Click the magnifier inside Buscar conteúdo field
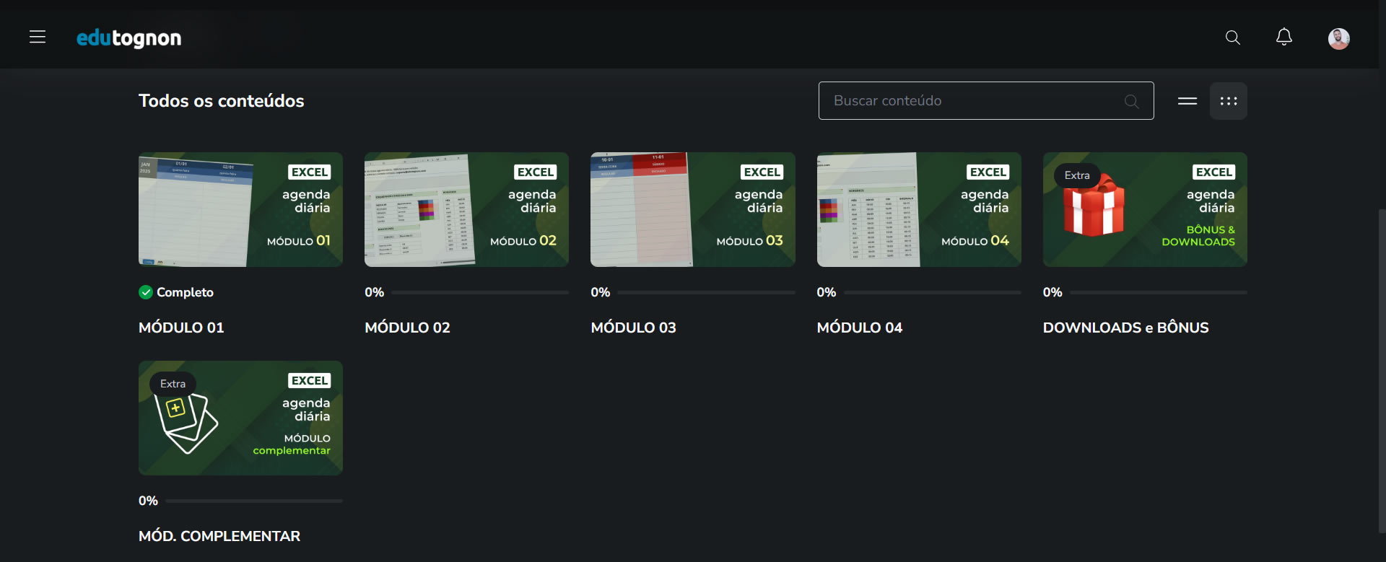 click(1131, 102)
